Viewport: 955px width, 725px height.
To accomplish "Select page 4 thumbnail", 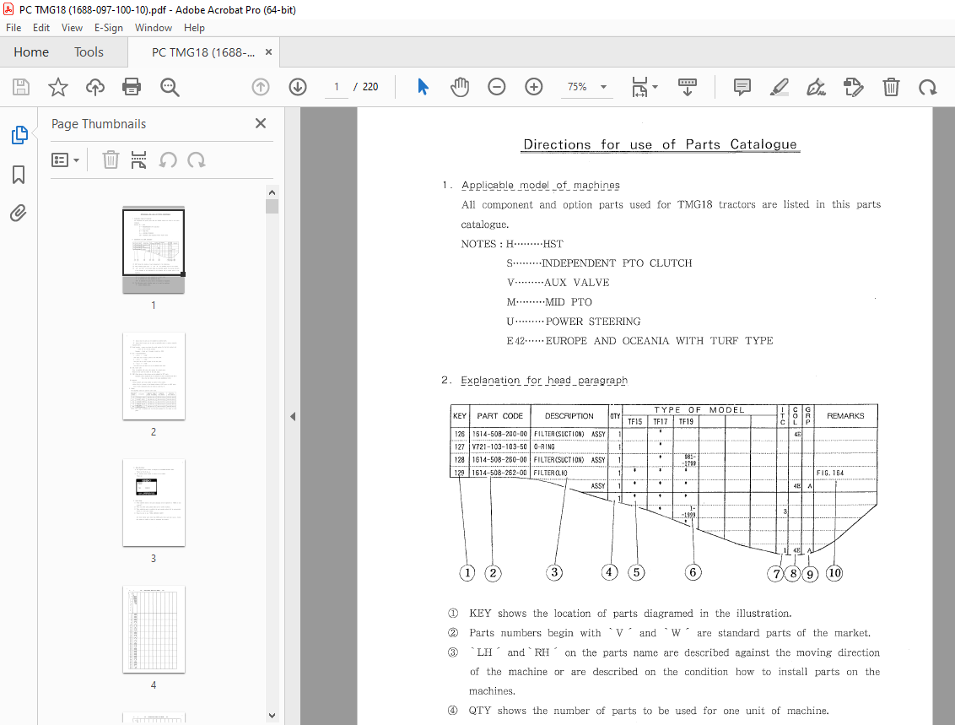I will [154, 630].
